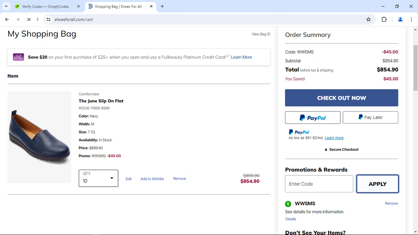Open the navy slip-on shoe product image

pos(39,137)
